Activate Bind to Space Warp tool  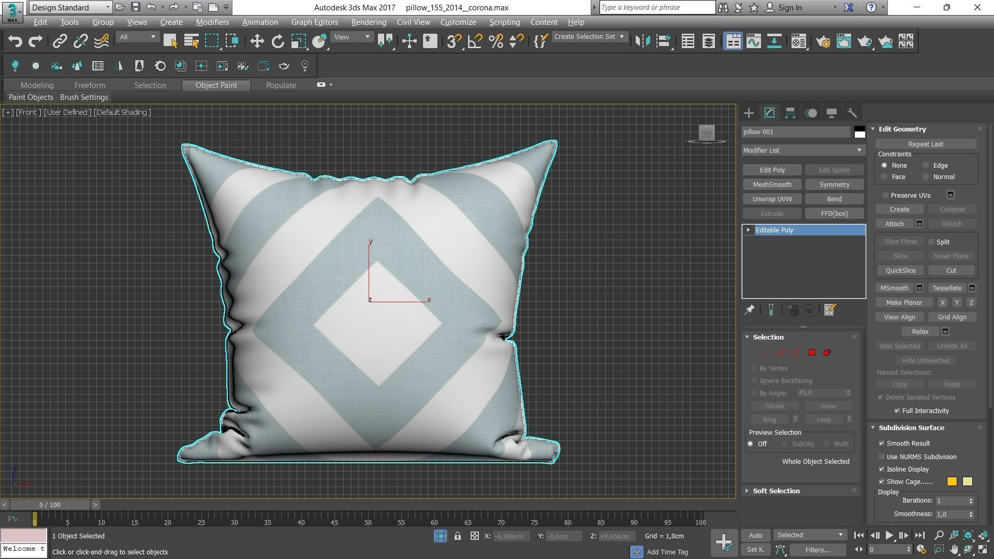(x=101, y=41)
